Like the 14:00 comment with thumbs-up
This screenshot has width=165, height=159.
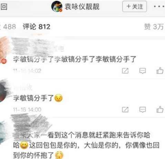pyautogui.click(x=160, y=109)
